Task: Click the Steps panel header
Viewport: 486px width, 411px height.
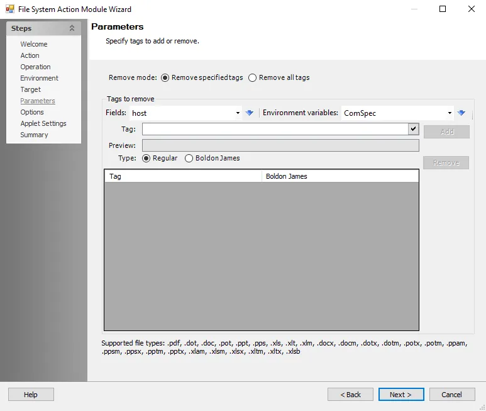Action: tap(44, 28)
